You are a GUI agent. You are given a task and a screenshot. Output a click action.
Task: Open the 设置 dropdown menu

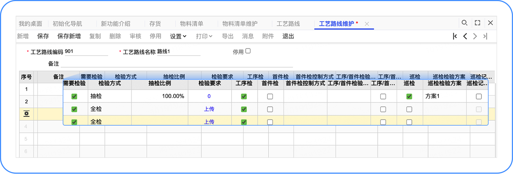(x=178, y=36)
